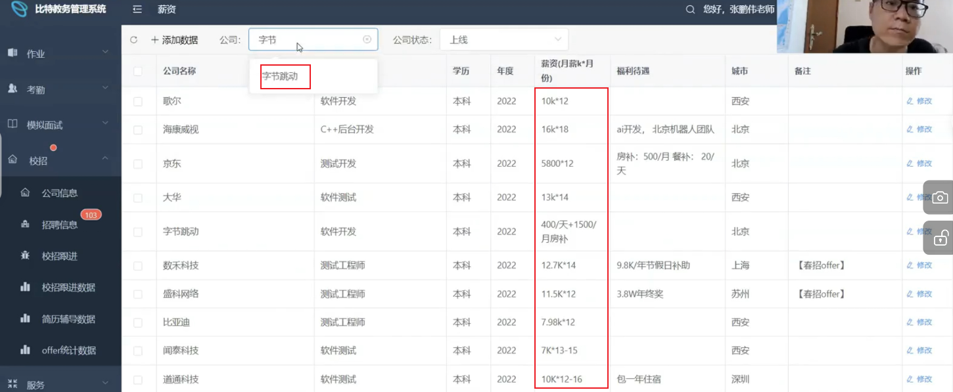This screenshot has height=392, width=953.
Task: Open the 招聘信息 menu item
Action: pos(60,225)
